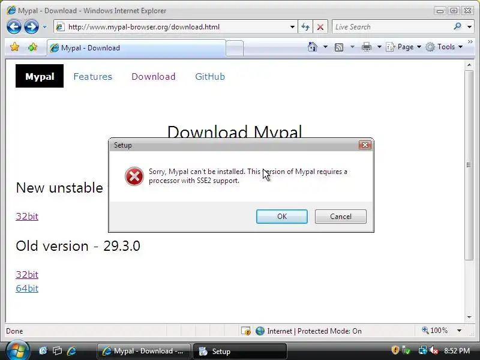Open the search provider options dropdown

coord(469,27)
